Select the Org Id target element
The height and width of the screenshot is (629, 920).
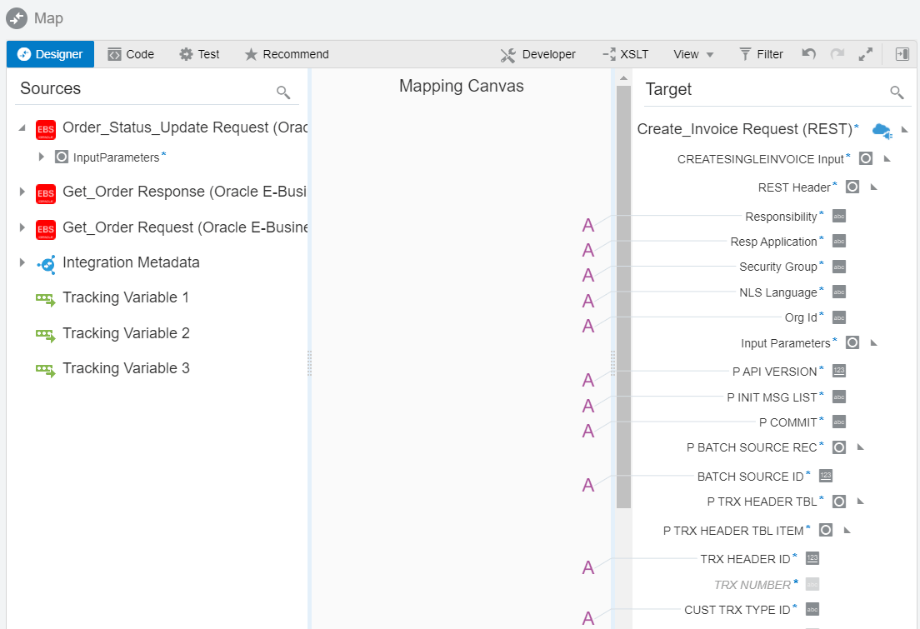coord(801,317)
